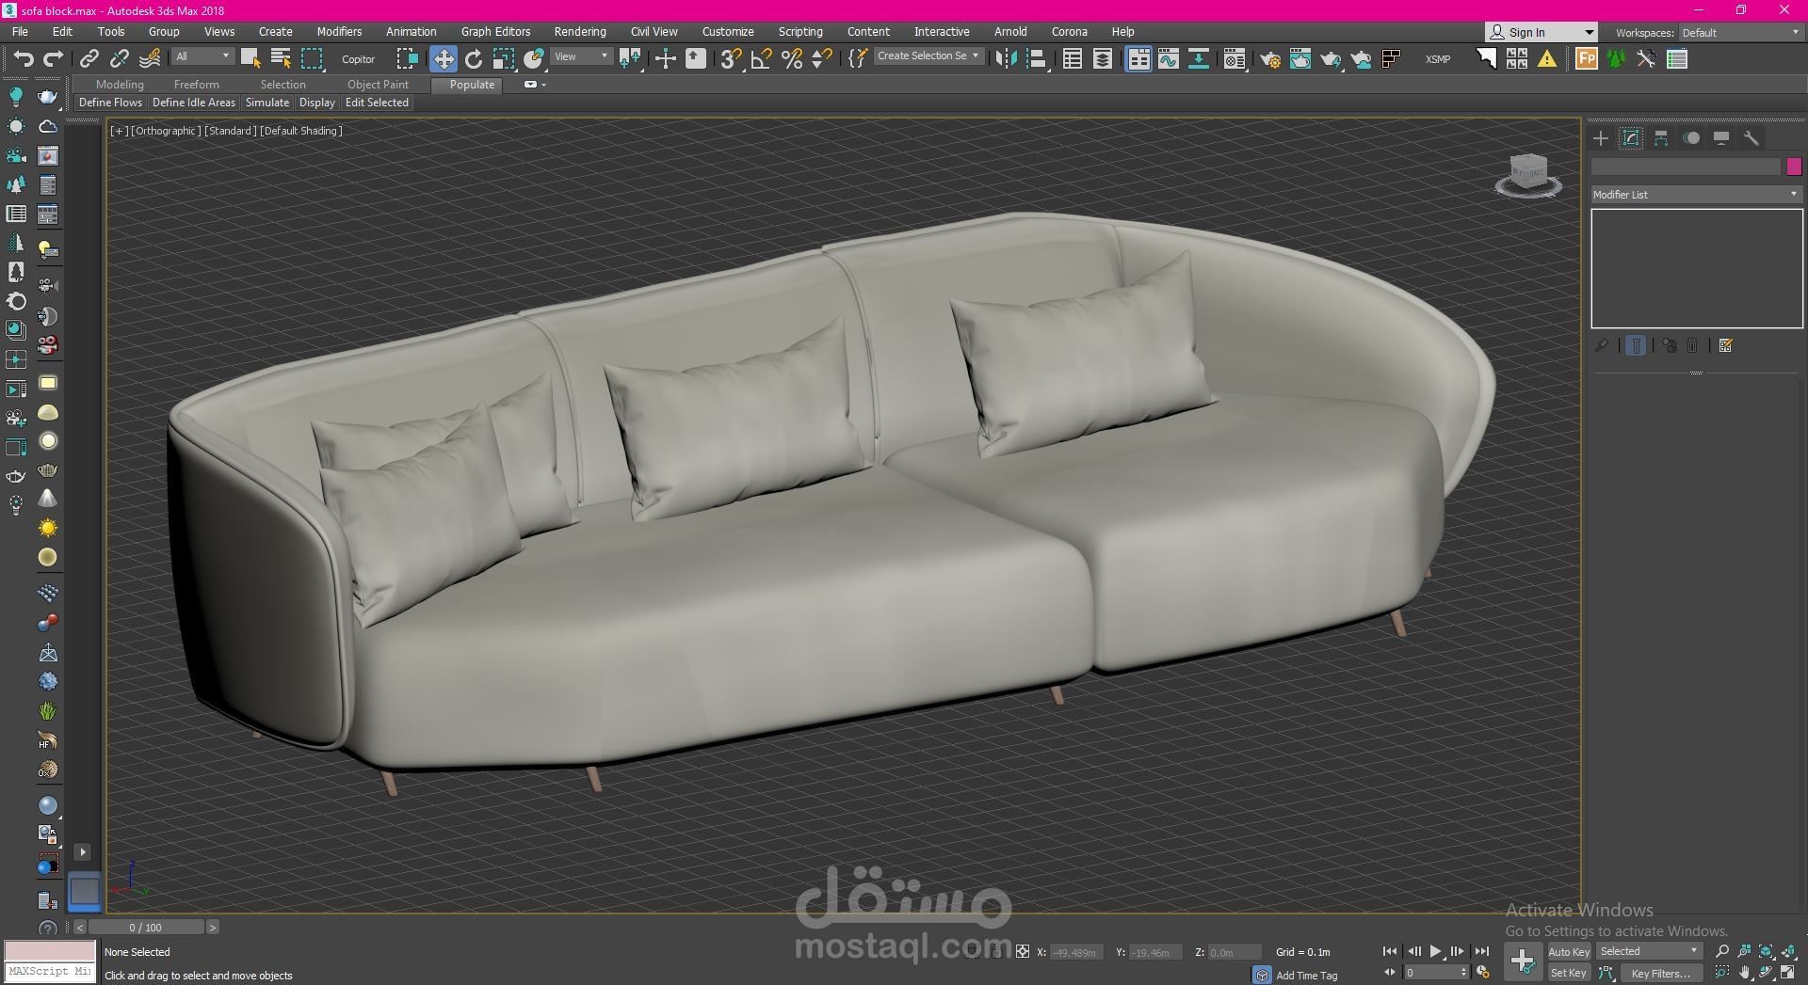Click the Set Key button
This screenshot has height=985, width=1808.
pos(1569,973)
